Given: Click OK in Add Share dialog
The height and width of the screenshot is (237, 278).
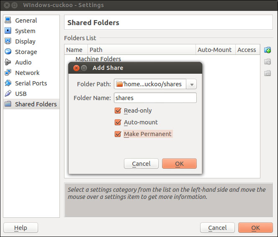Looking at the screenshot, I should [x=179, y=163].
